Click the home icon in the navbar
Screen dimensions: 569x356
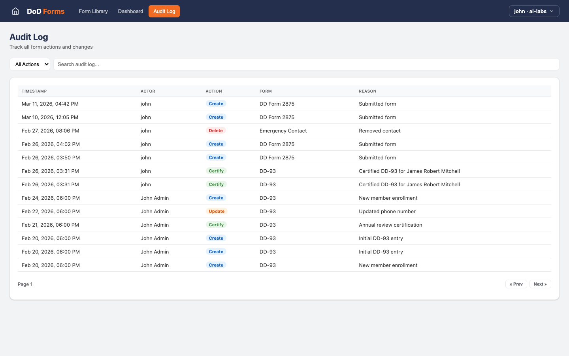point(15,11)
